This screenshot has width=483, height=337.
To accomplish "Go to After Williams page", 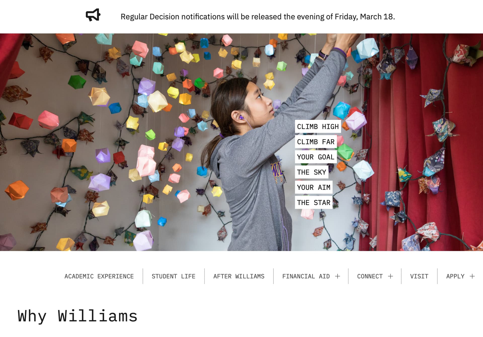I will coord(239,276).
